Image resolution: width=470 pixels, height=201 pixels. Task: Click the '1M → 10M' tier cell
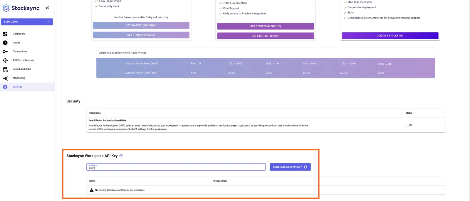pos(309,64)
